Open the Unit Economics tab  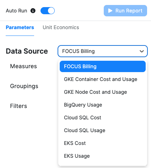point(61,27)
